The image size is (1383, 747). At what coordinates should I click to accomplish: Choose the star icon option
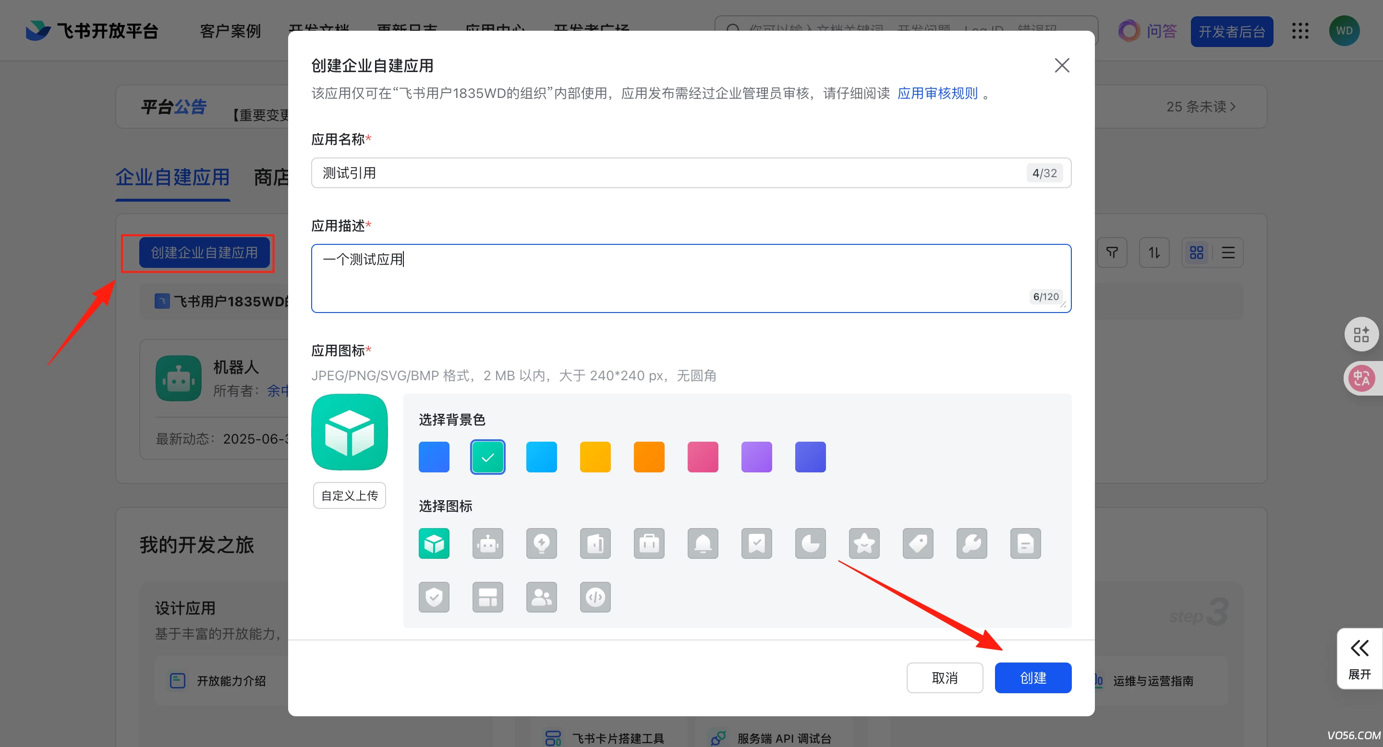[864, 543]
